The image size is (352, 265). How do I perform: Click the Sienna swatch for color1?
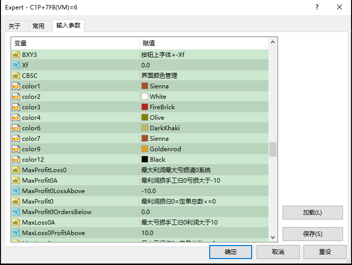(x=145, y=86)
